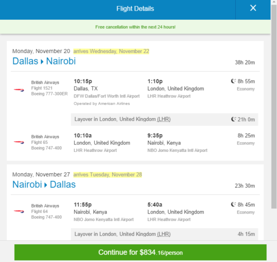Click overnight moon icon beside 21h 0m layover

click(233, 119)
